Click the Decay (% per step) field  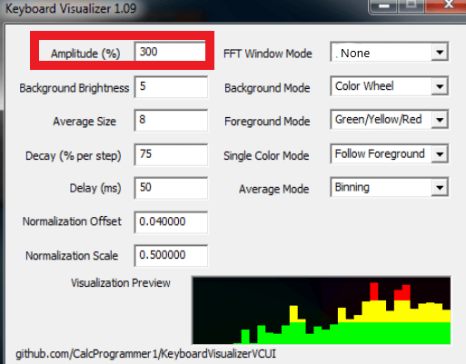click(x=171, y=155)
